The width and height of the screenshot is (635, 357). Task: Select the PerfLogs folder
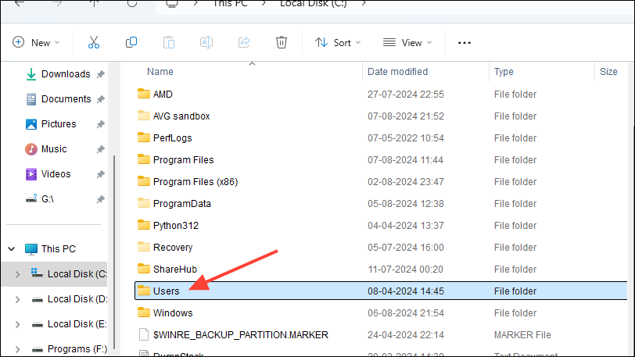click(x=164, y=138)
